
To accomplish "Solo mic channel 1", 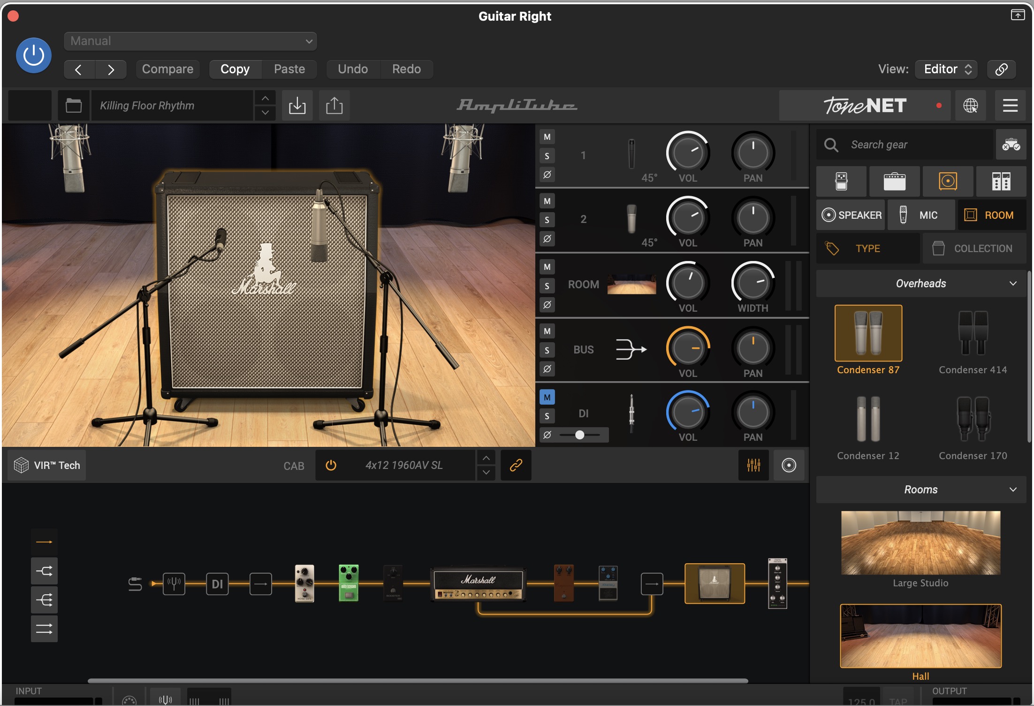I will 547,156.
